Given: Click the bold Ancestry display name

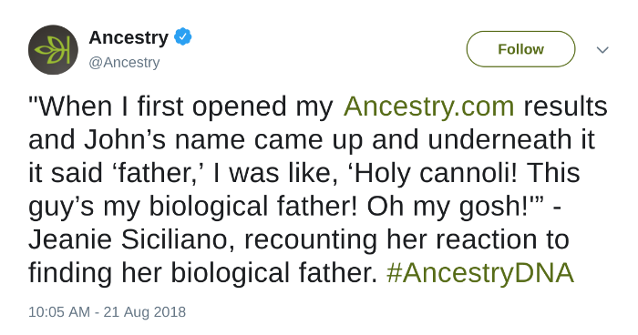Looking at the screenshot, I should click(129, 37).
